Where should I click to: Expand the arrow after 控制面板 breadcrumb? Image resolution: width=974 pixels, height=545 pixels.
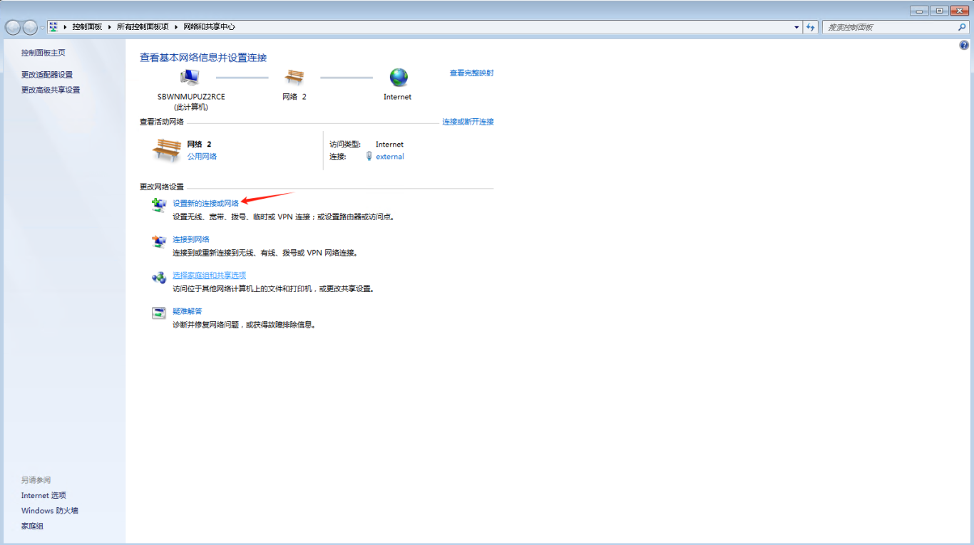109,27
